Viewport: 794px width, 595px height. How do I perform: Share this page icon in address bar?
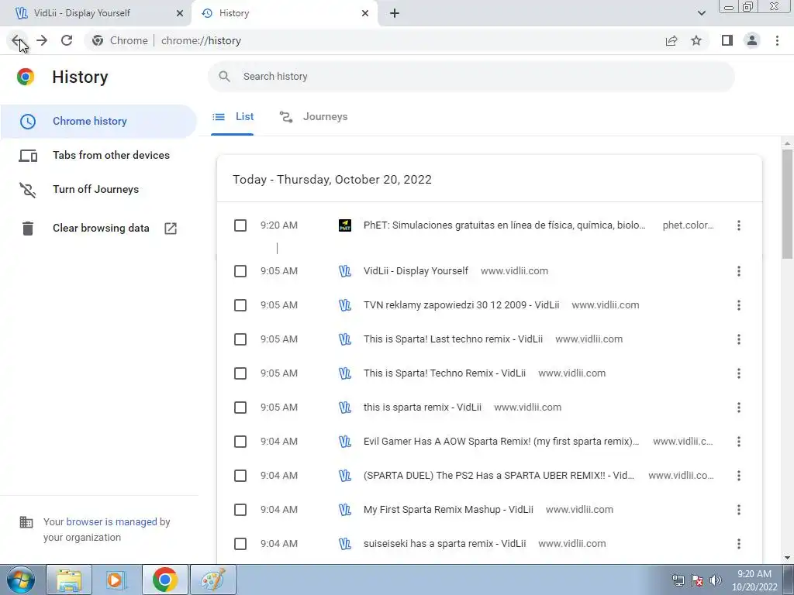click(x=671, y=40)
